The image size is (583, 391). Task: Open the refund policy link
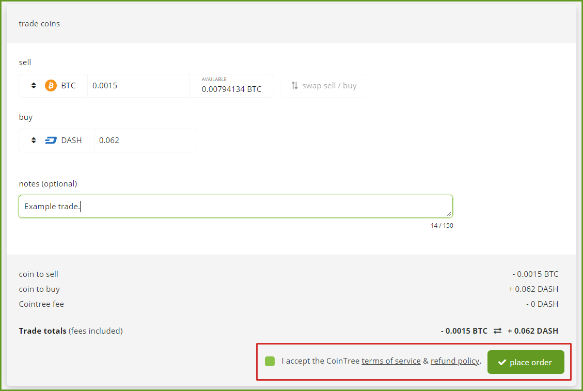[x=455, y=361]
